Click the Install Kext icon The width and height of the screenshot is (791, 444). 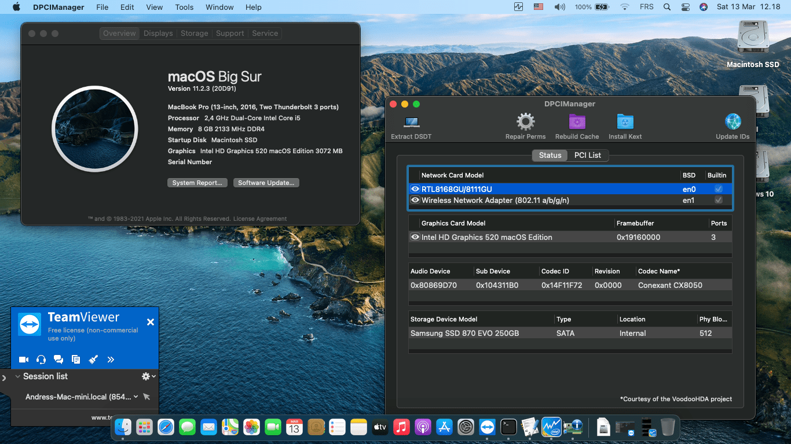point(625,121)
